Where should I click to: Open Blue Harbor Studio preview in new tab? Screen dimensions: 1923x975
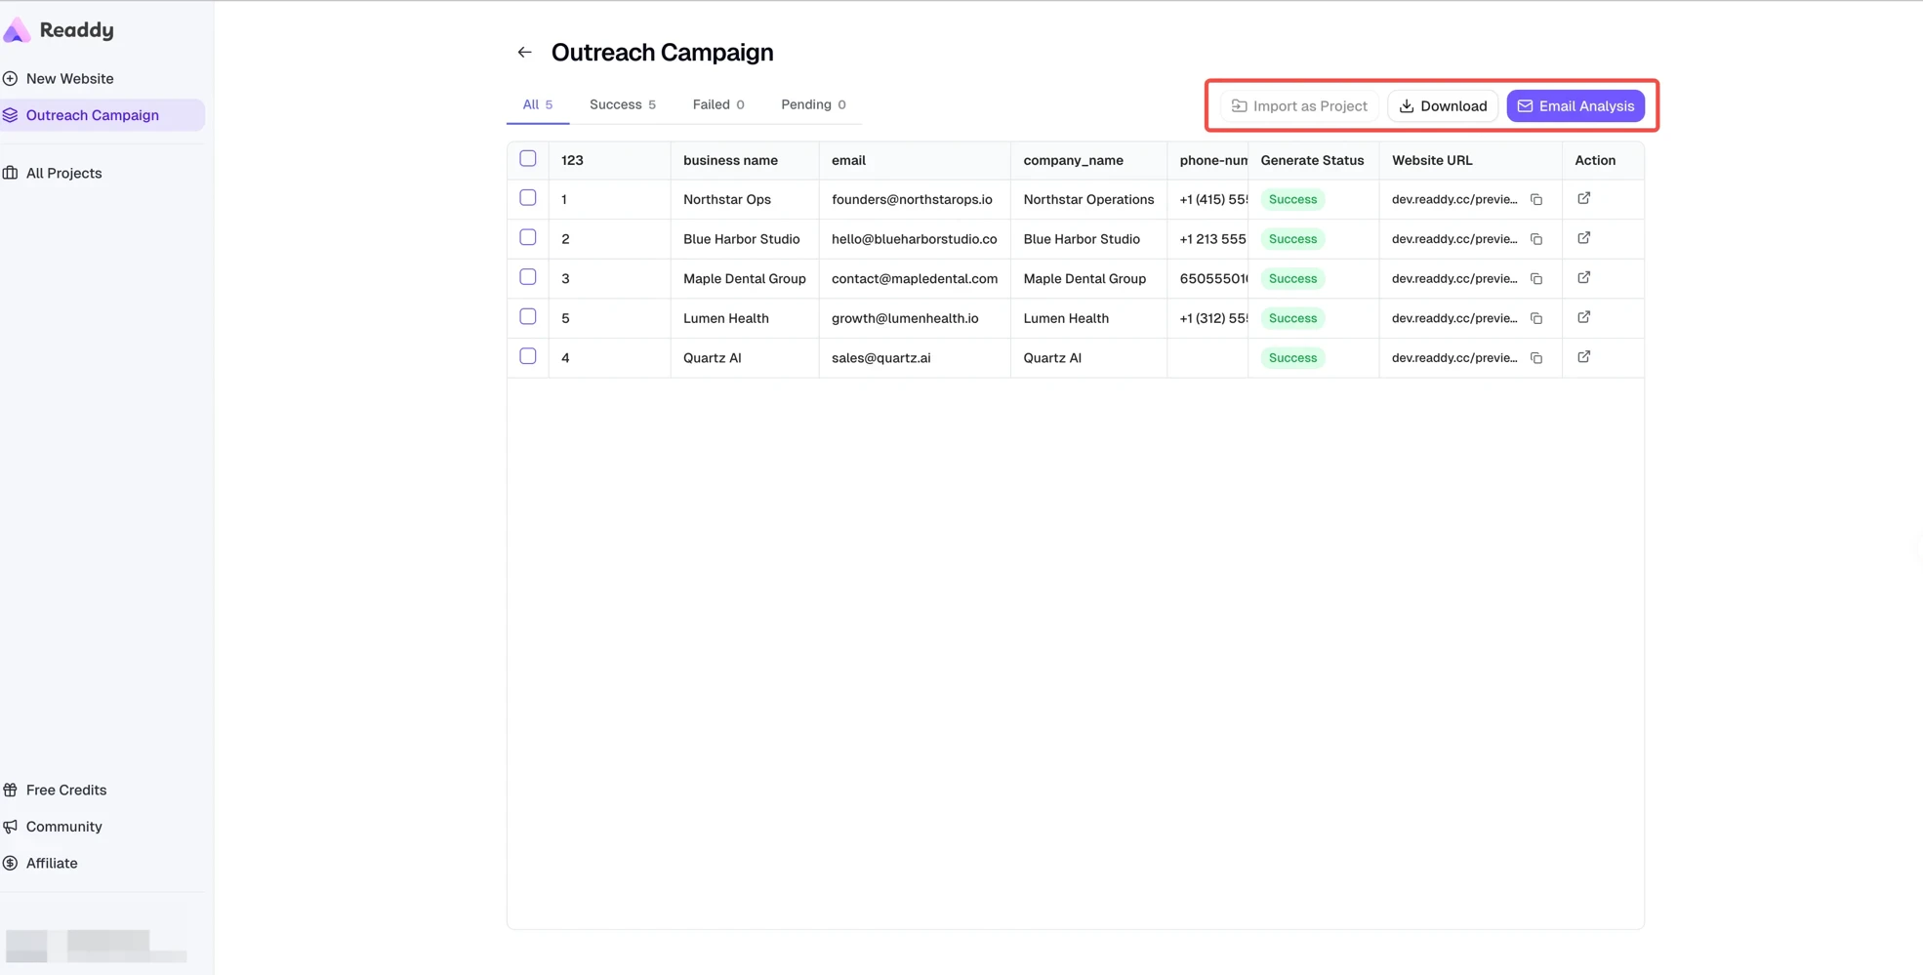pos(1583,238)
